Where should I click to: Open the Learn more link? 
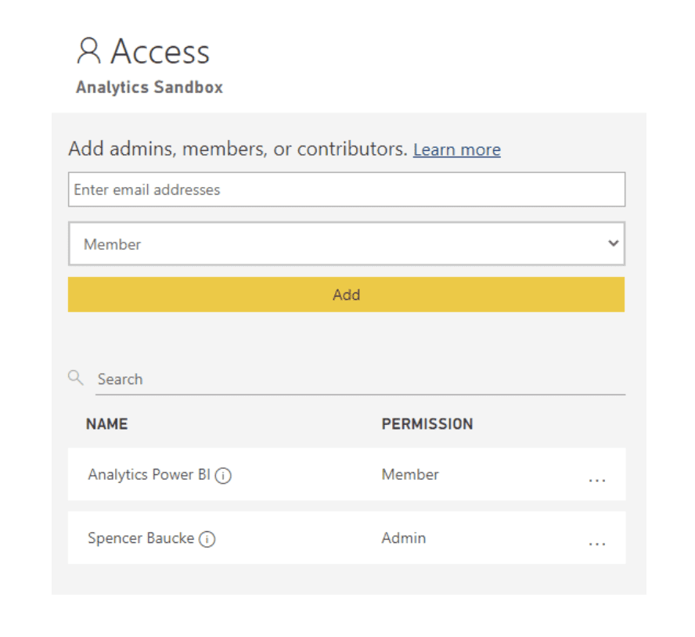point(456,149)
